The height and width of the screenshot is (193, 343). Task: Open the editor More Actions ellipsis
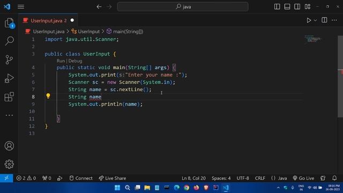tap(334, 20)
